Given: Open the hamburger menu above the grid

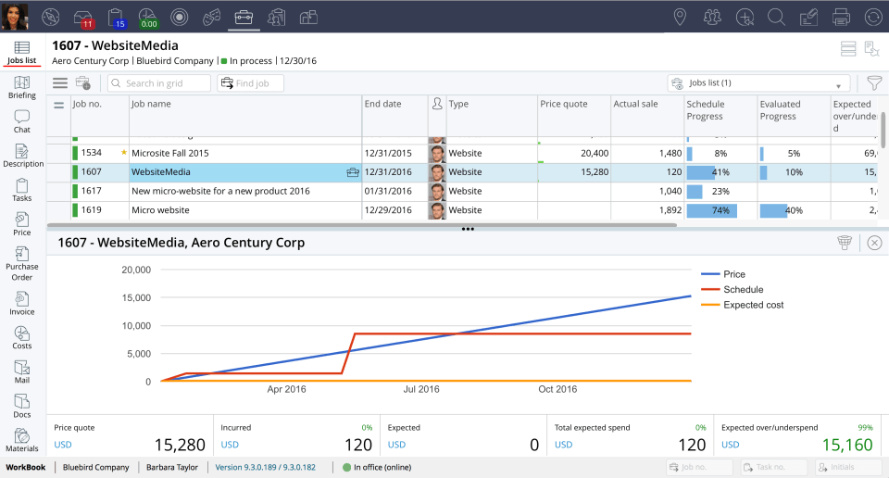Looking at the screenshot, I should click(x=60, y=83).
